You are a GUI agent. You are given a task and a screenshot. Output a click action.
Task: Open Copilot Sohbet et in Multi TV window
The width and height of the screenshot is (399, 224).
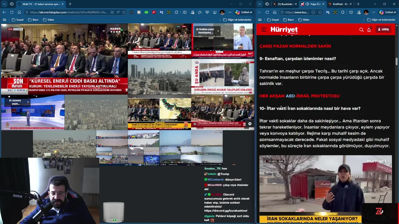[244, 12]
